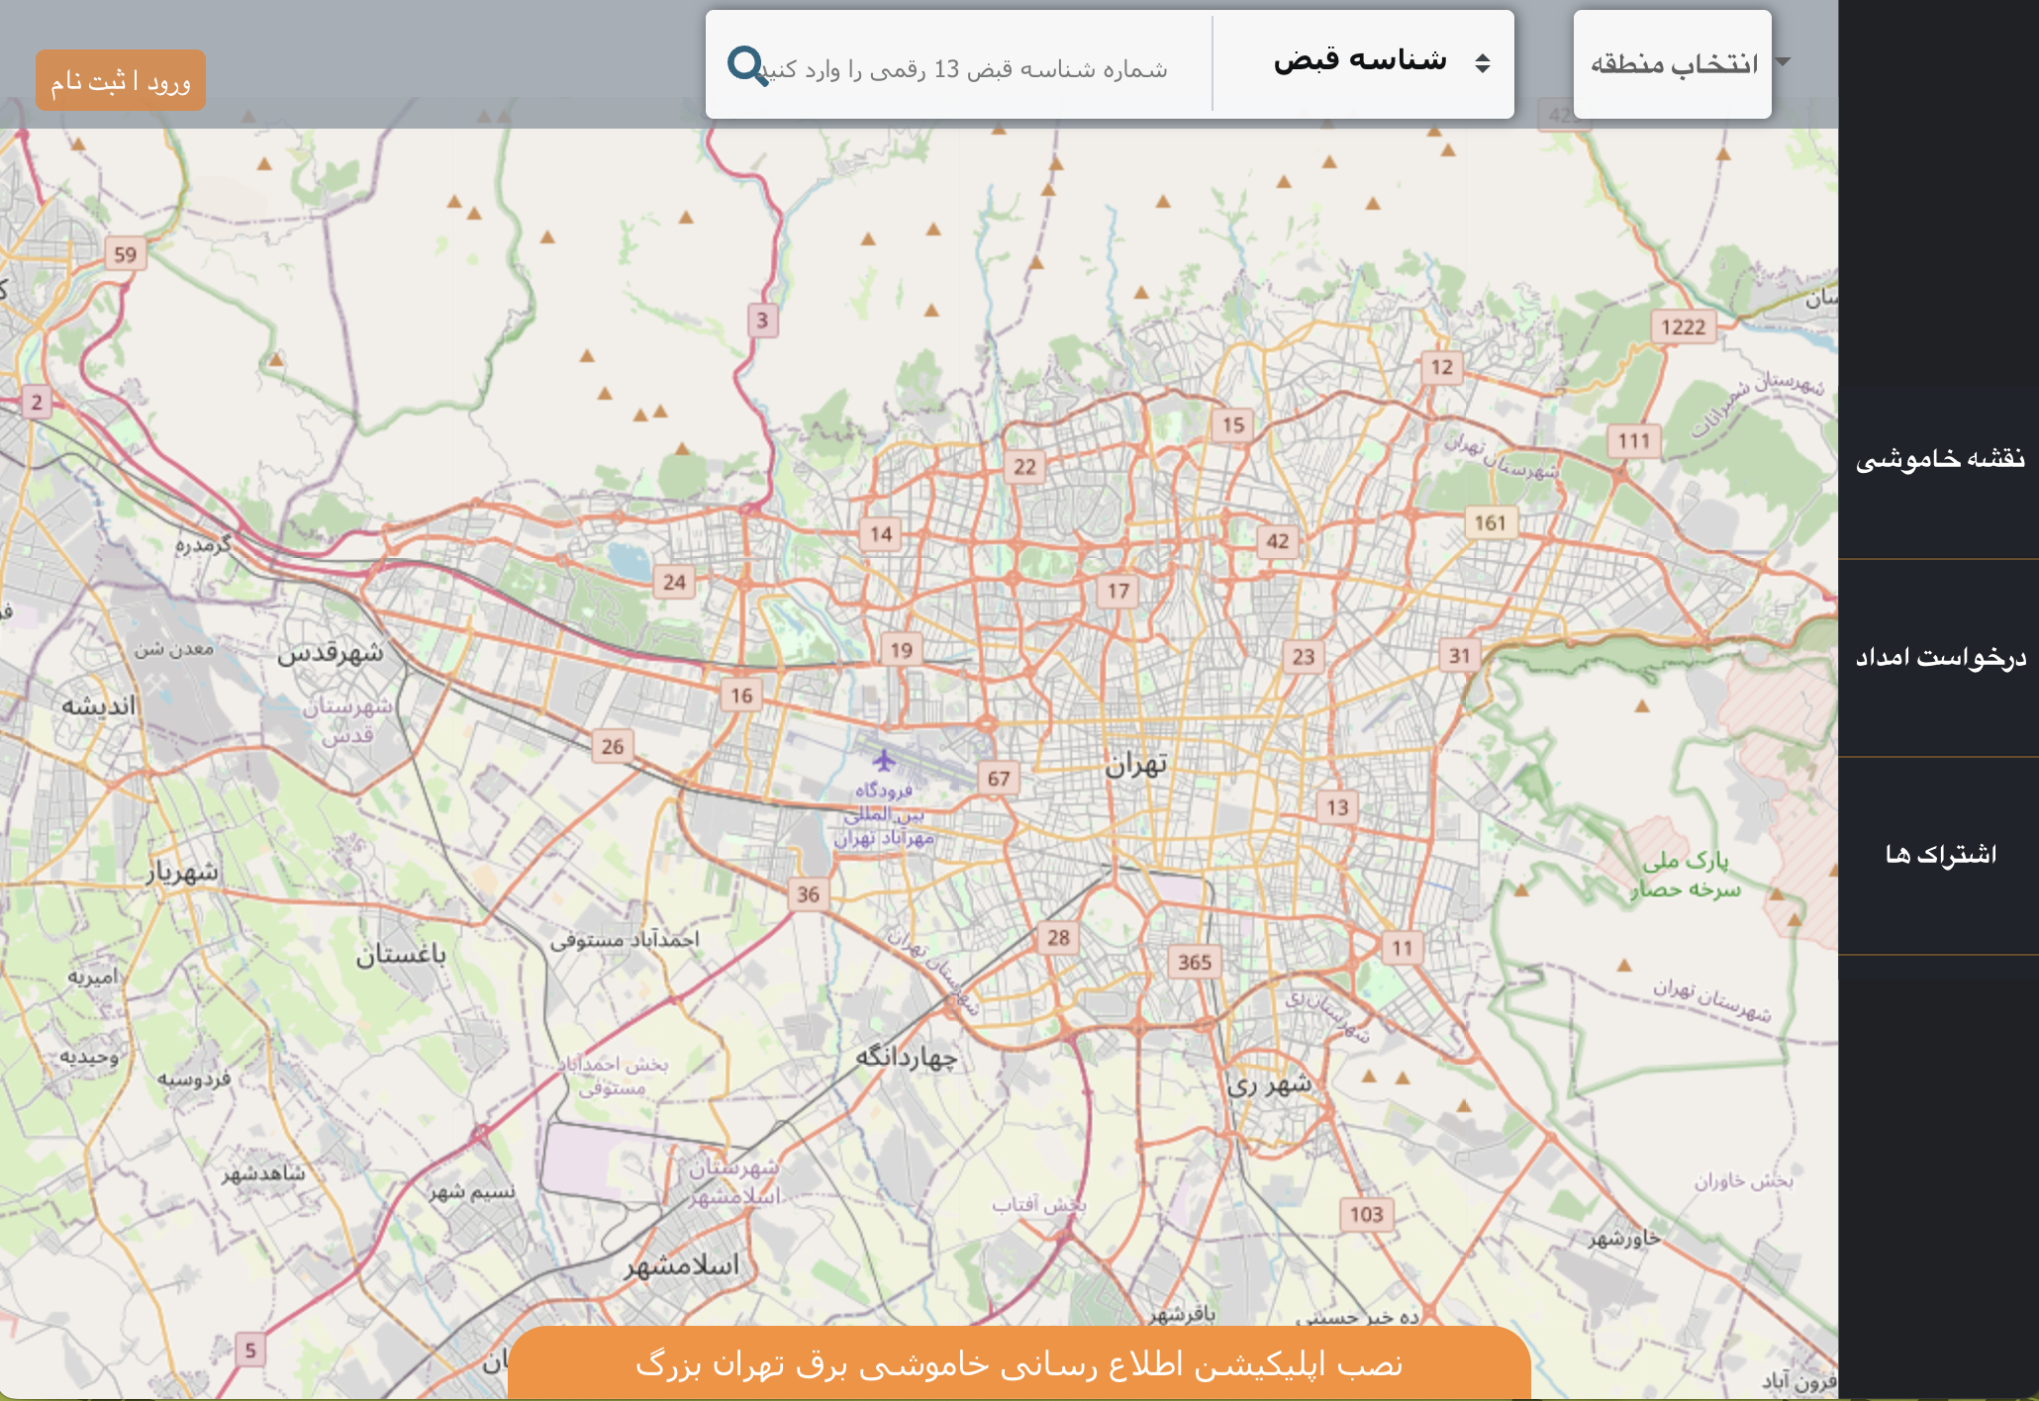The image size is (2039, 1401).
Task: Click the گرمدره label on map
Action: coord(203,544)
